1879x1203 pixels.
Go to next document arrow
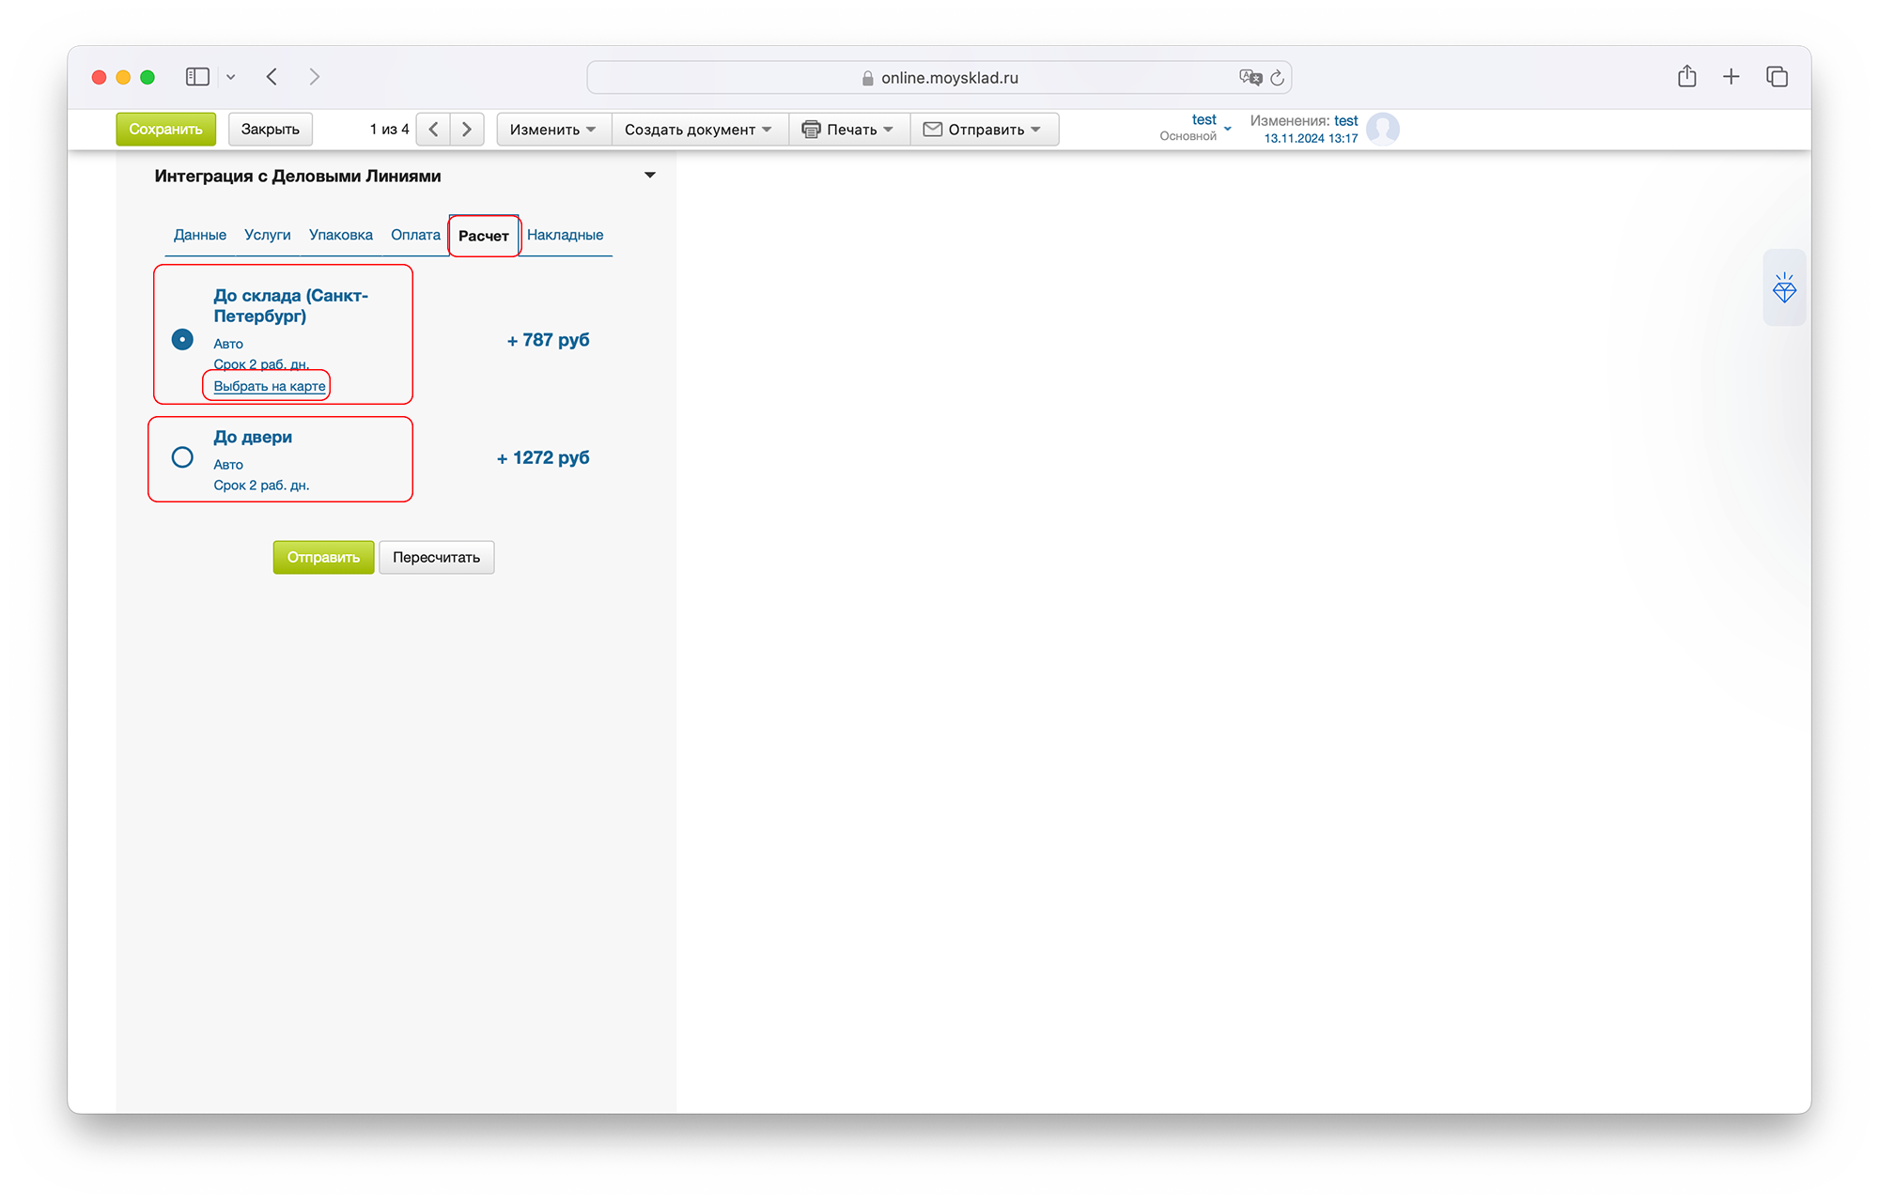(x=467, y=130)
